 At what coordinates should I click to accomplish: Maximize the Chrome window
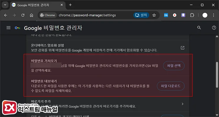[x=202, y=5]
